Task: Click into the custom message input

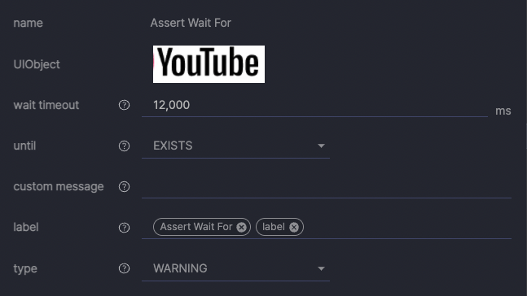Action: tap(327, 187)
